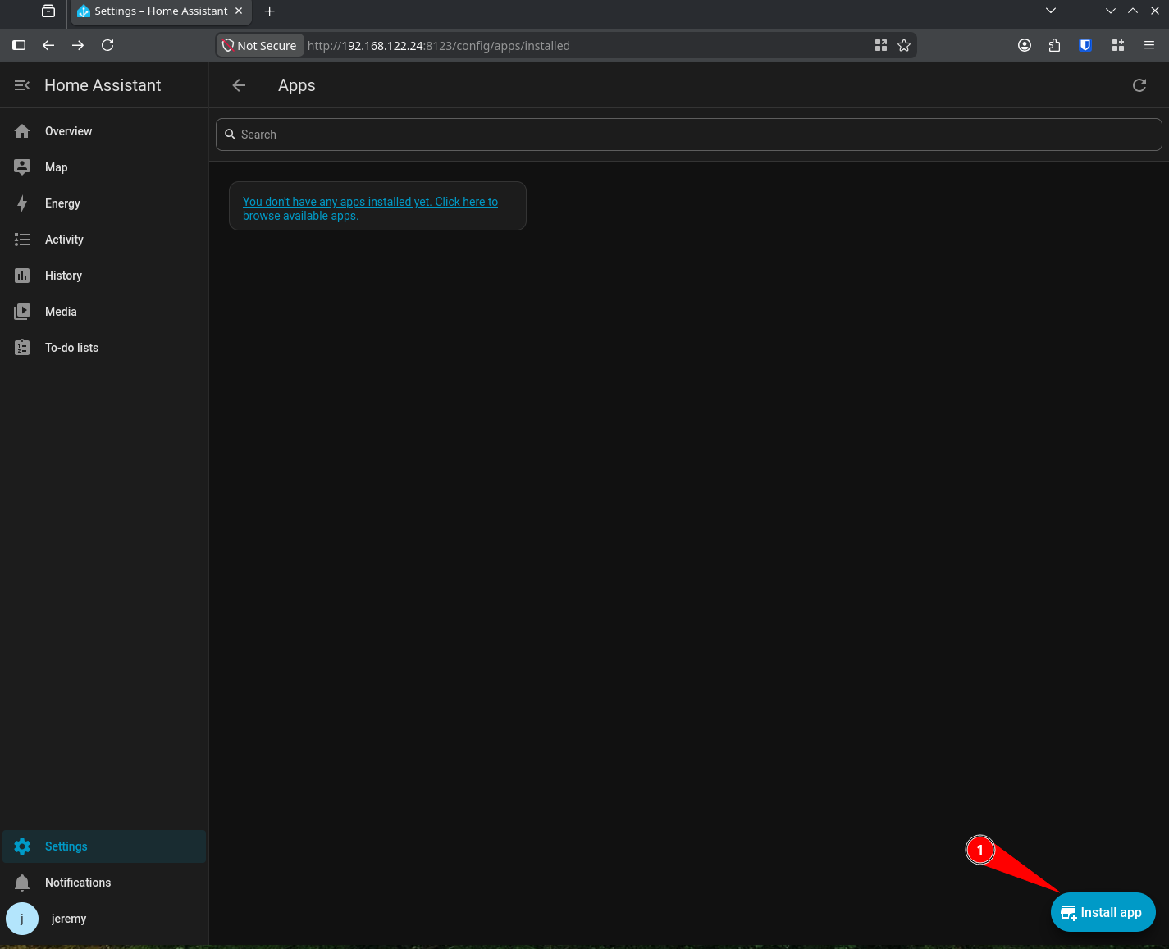Bookmark this page with the star

[904, 45]
